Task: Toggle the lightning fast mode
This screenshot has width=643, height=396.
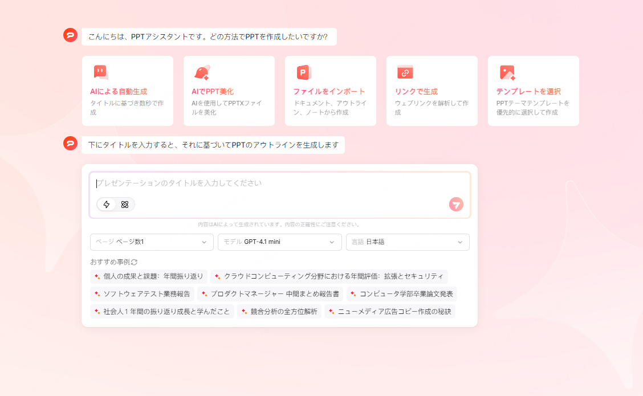Action: tap(107, 205)
